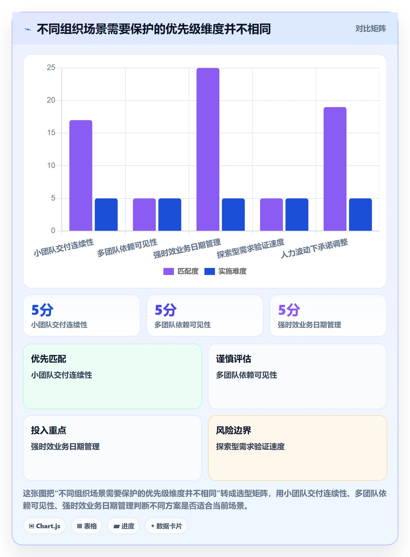Click the grid icon in the 表格 tag
This screenshot has height=557, width=410.
[x=79, y=526]
